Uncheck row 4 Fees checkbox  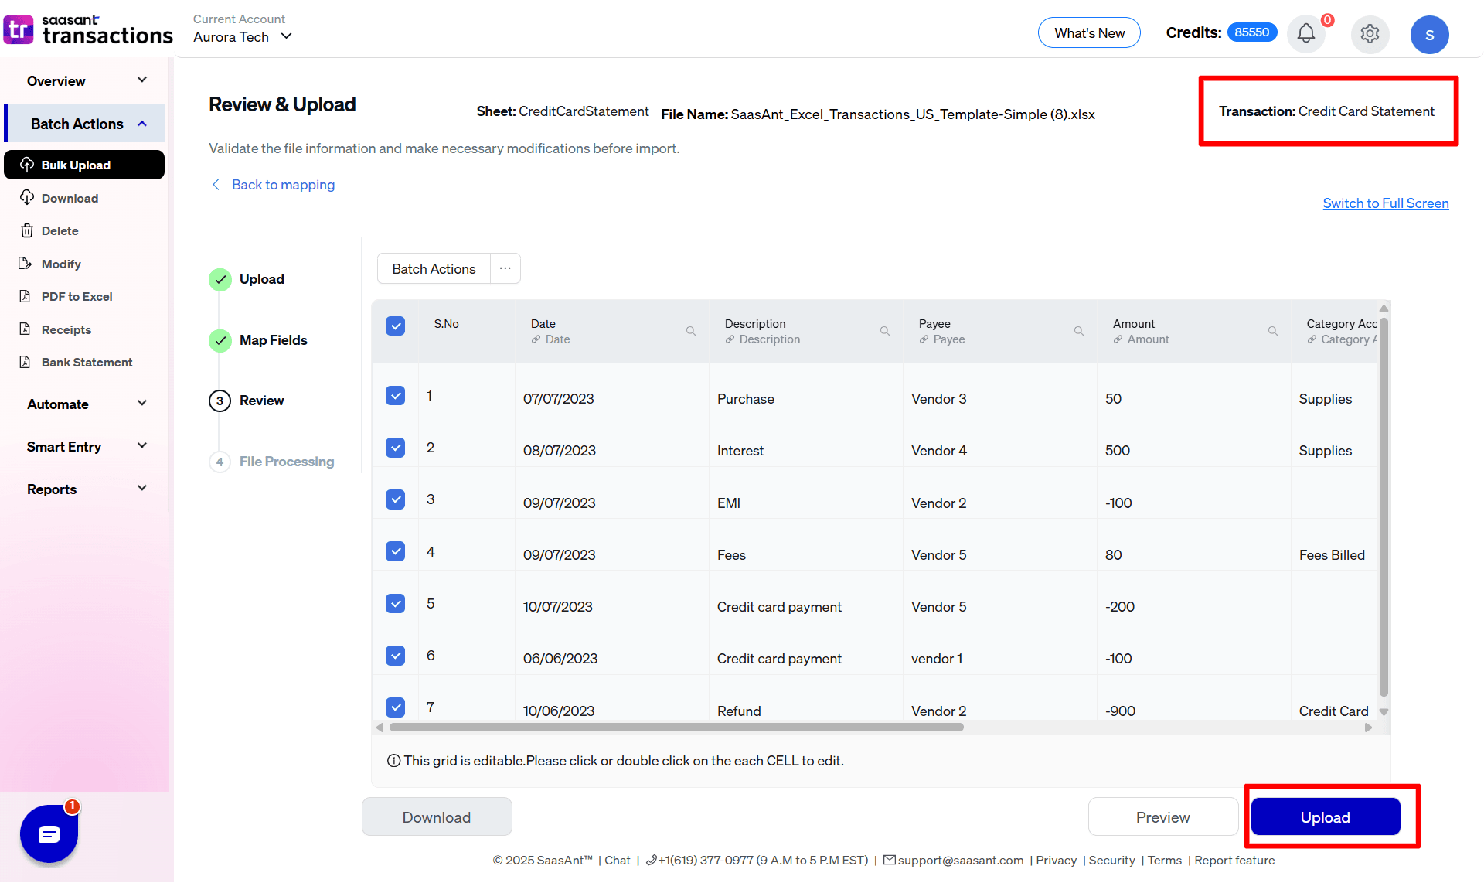tap(395, 551)
